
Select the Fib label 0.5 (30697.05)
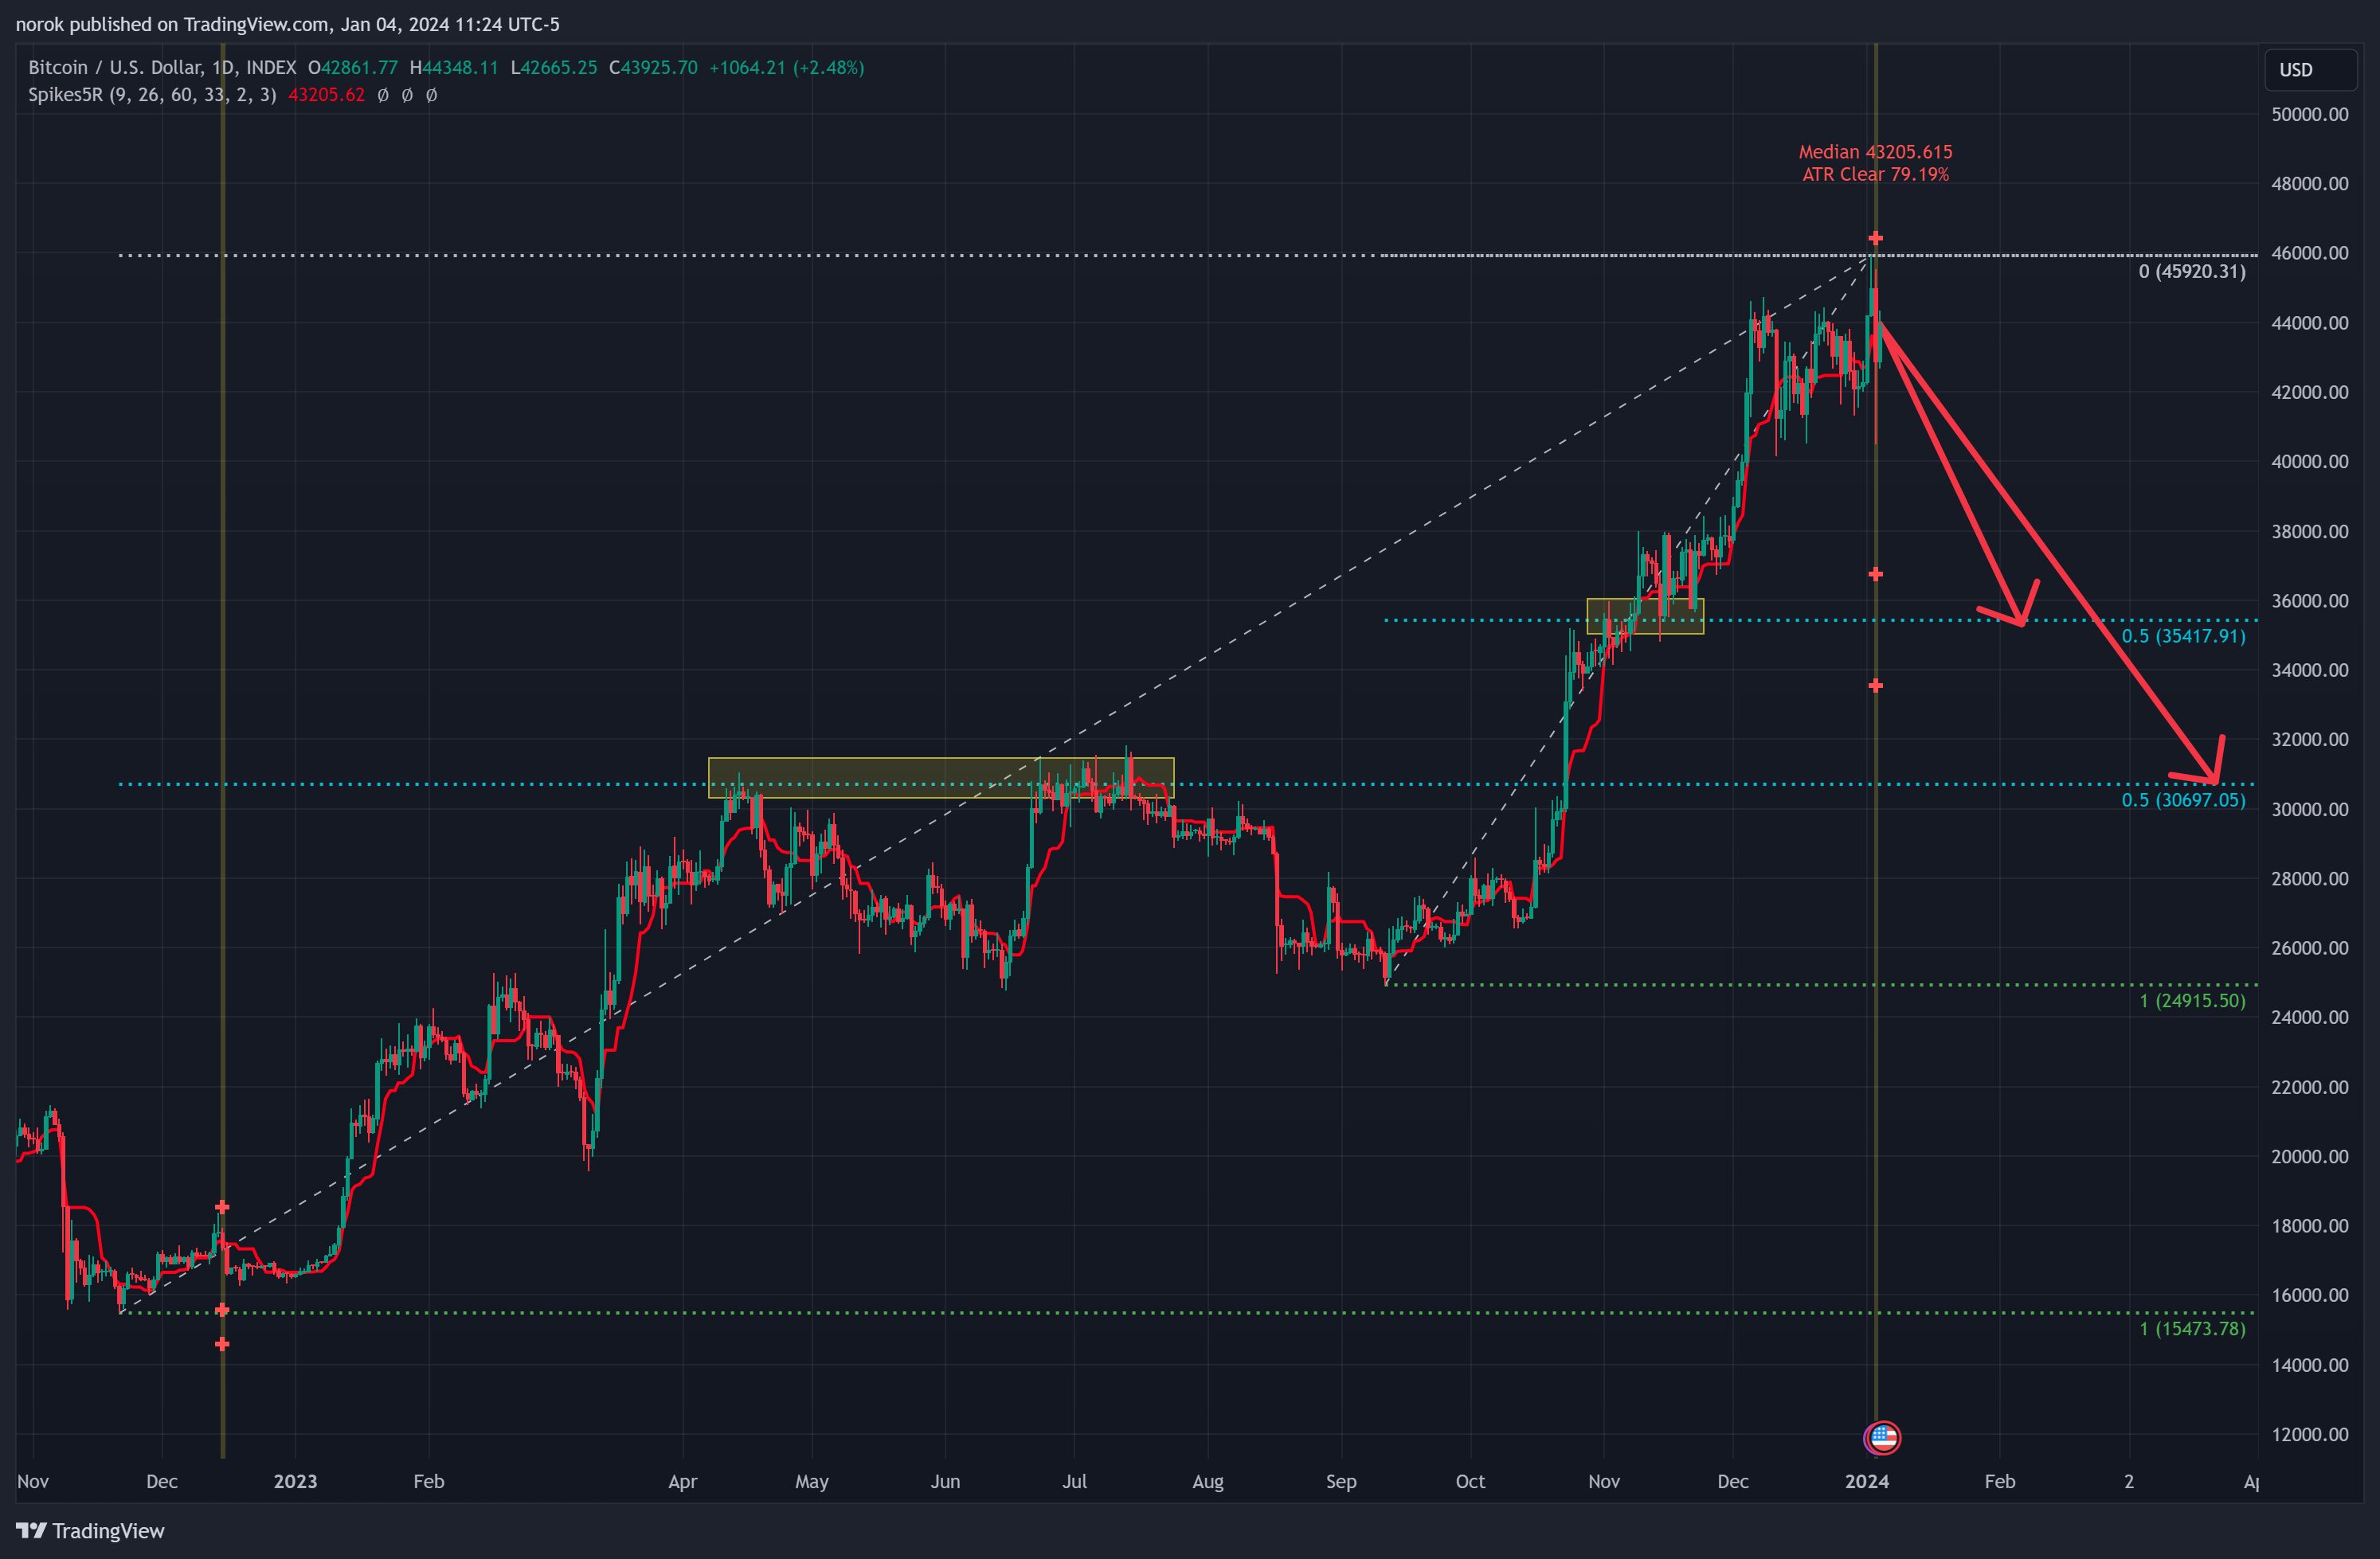tap(2183, 799)
